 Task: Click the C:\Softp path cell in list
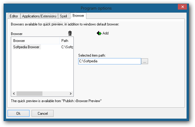tap(67, 47)
